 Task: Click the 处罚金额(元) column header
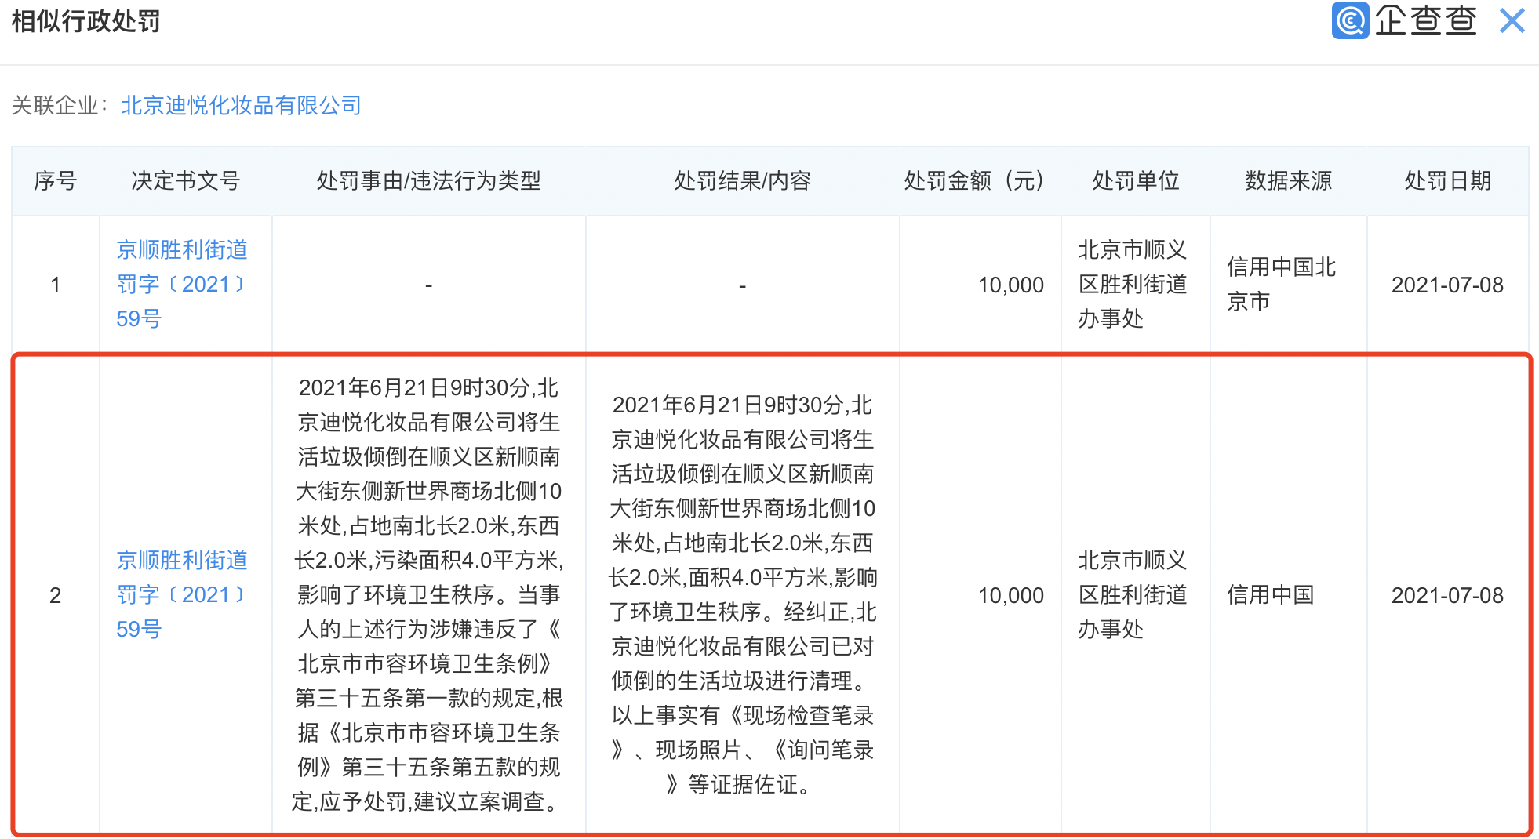click(979, 181)
